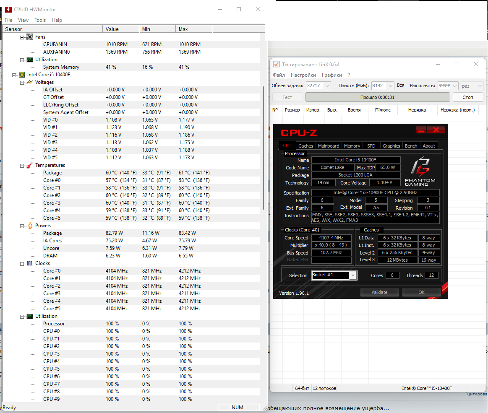
Task: Close the CPU-Z window with red X
Action: (436, 130)
